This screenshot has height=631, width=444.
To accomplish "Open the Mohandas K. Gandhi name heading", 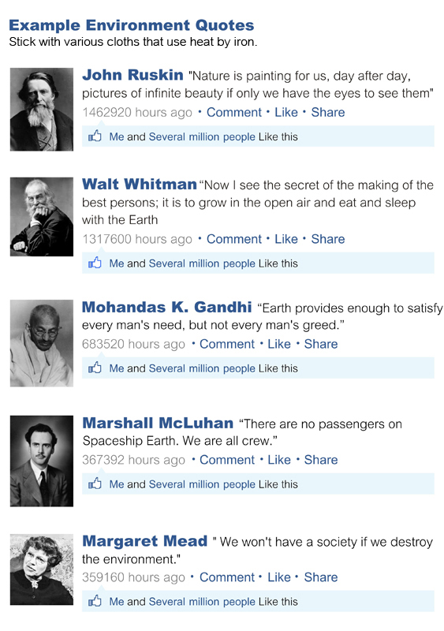I will (x=166, y=307).
